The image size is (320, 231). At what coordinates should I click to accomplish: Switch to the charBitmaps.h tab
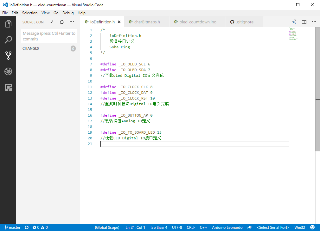pos(146,22)
